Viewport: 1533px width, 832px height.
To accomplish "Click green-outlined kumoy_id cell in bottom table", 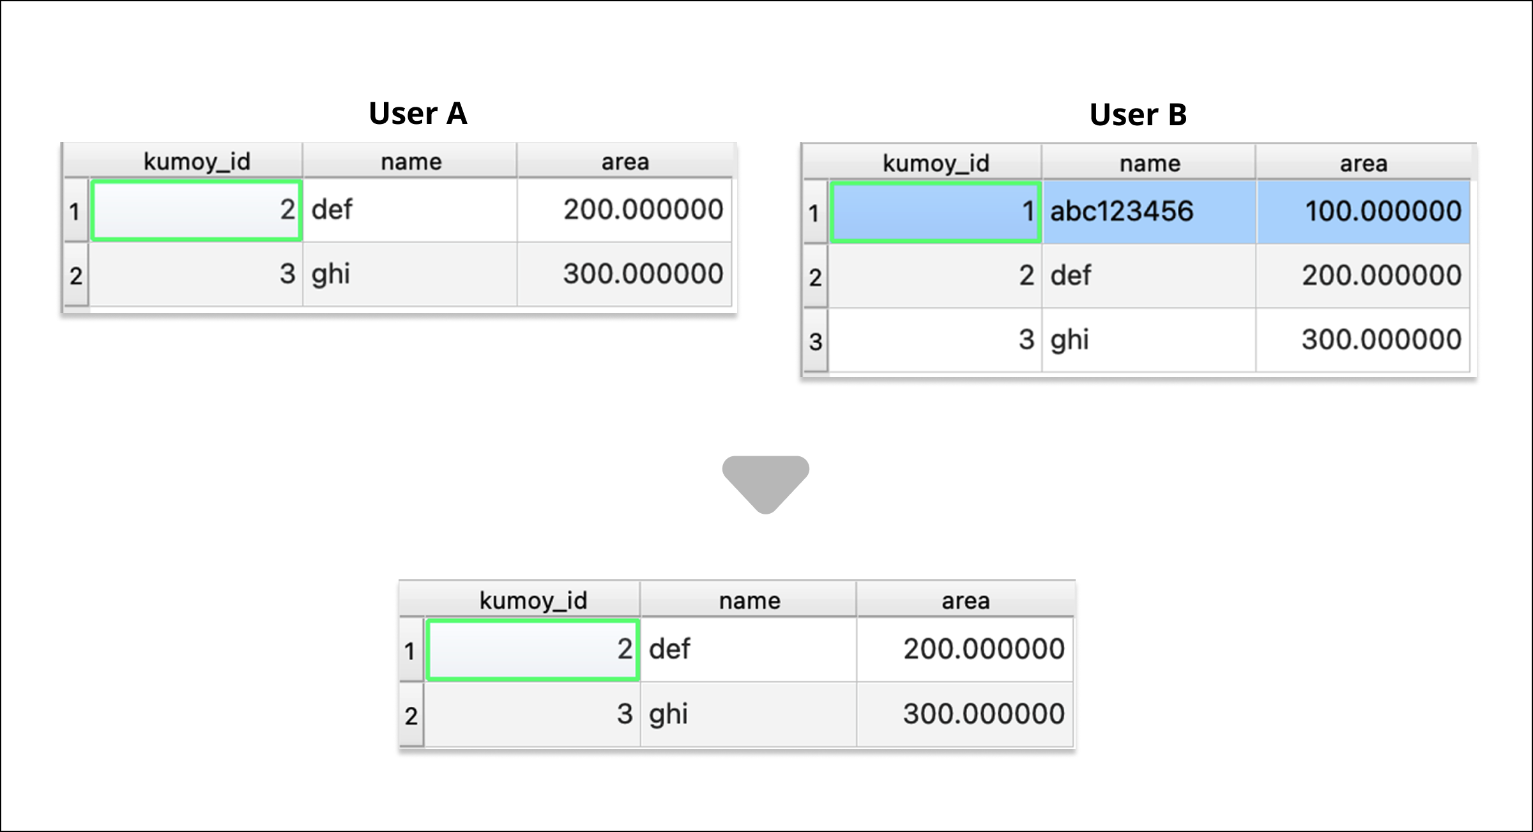I will pyautogui.click(x=533, y=649).
